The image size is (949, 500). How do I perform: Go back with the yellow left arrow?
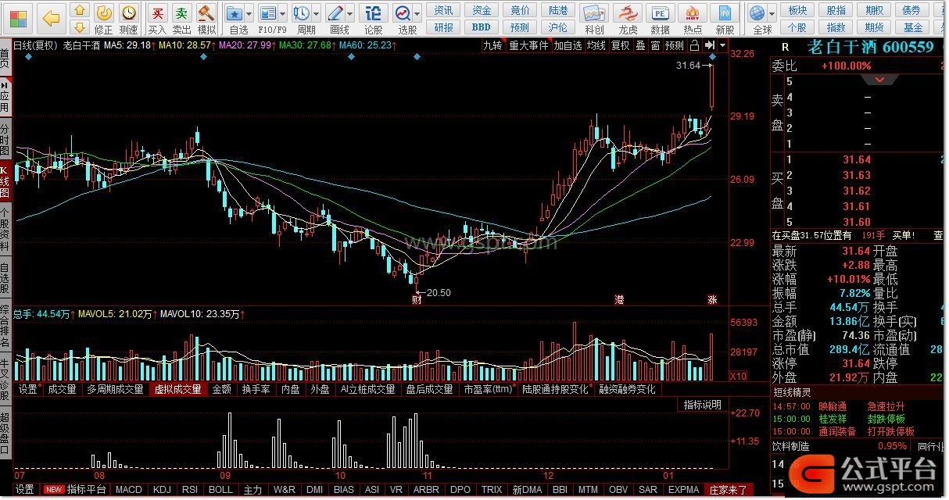(50, 17)
